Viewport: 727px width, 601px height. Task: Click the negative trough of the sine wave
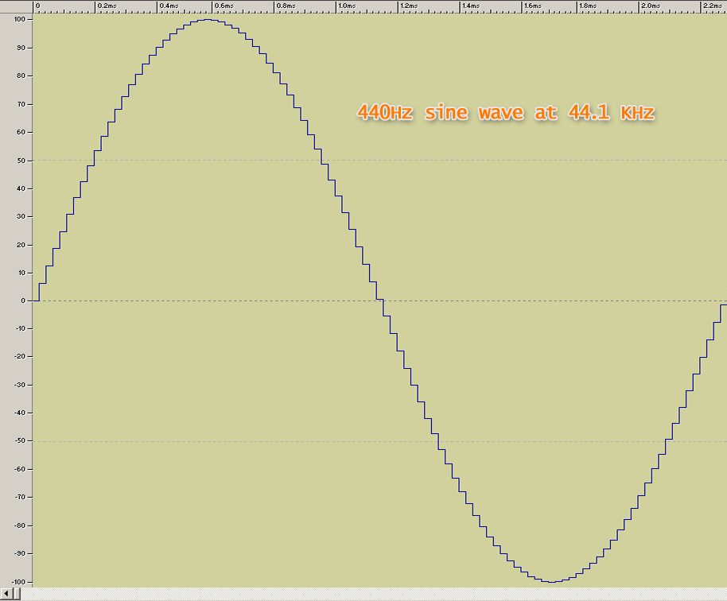[x=552, y=581]
